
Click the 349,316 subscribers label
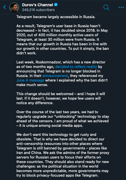[38, 10]
